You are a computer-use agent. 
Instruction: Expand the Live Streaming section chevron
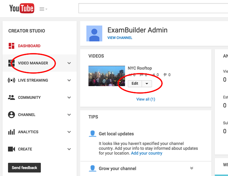(69, 80)
